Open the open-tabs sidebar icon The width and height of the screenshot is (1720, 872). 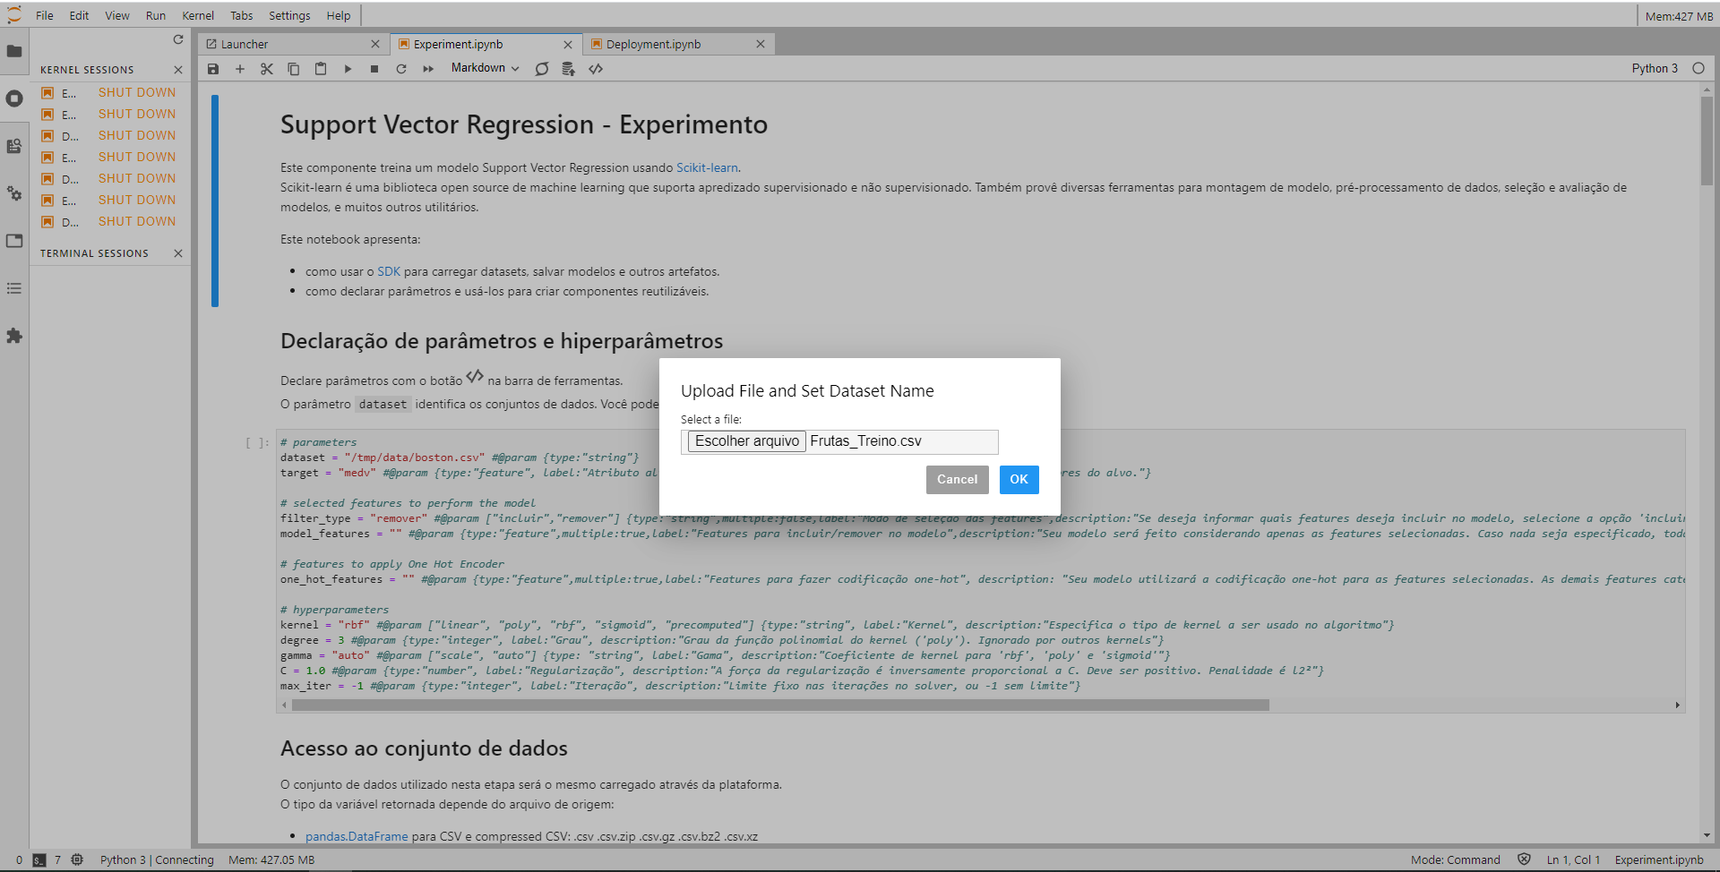click(x=14, y=241)
